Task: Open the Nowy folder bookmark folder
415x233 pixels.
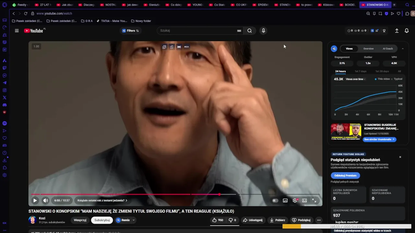Action: (x=141, y=21)
